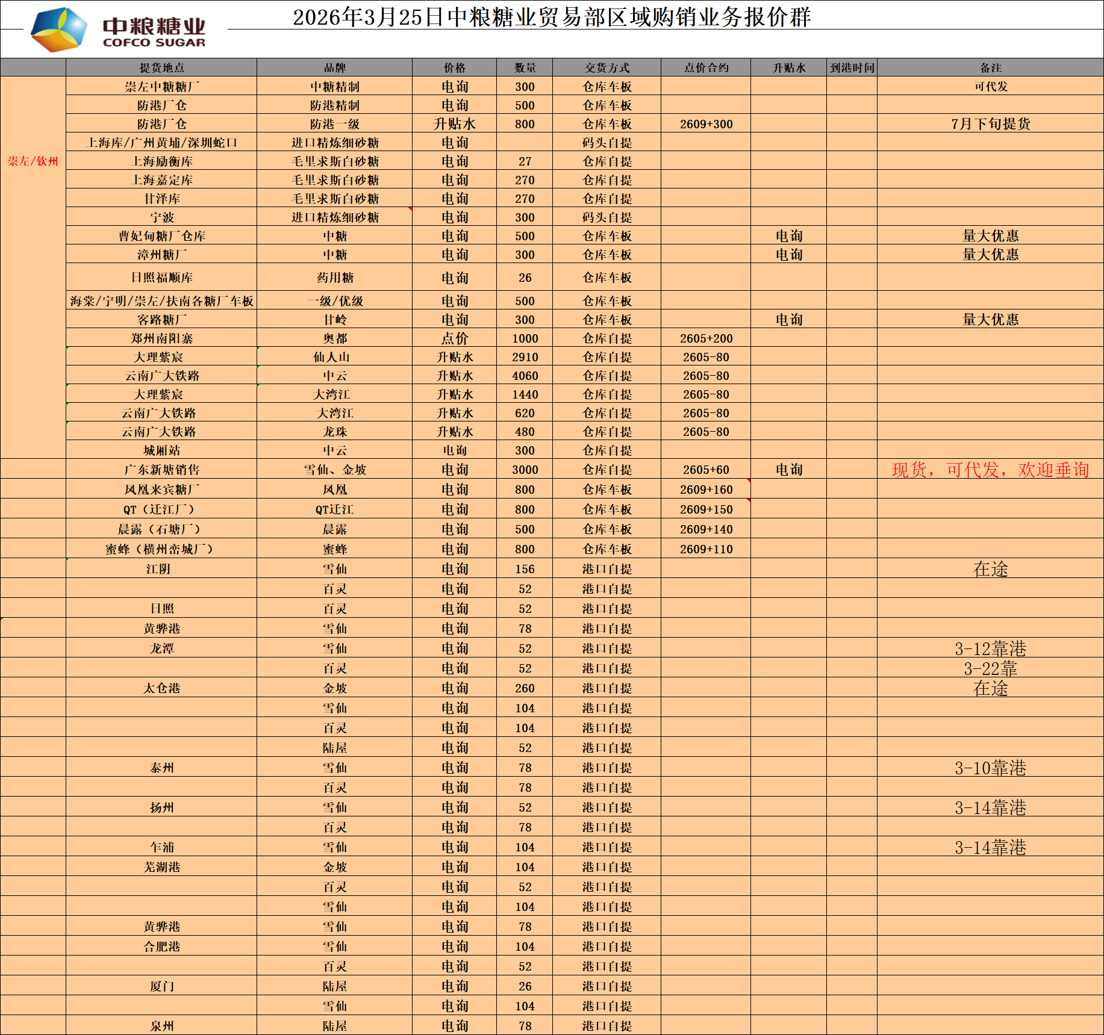1104x1035 pixels.
Task: Select the 宁波 location cell
Action: (161, 217)
